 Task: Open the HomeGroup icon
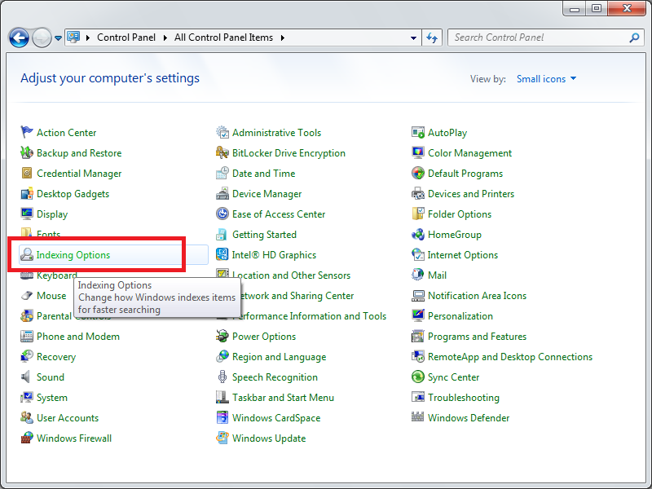click(418, 234)
